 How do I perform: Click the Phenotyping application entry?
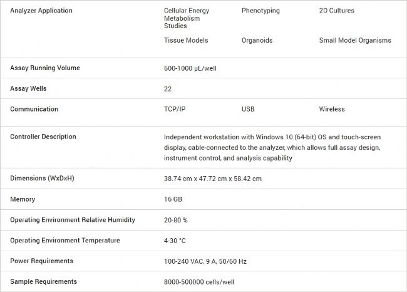click(260, 11)
